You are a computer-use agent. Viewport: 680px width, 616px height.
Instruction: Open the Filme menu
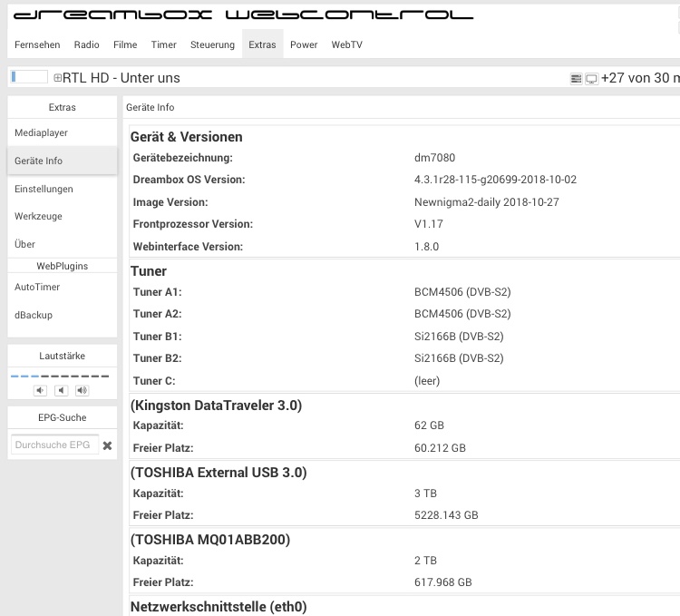click(x=125, y=44)
